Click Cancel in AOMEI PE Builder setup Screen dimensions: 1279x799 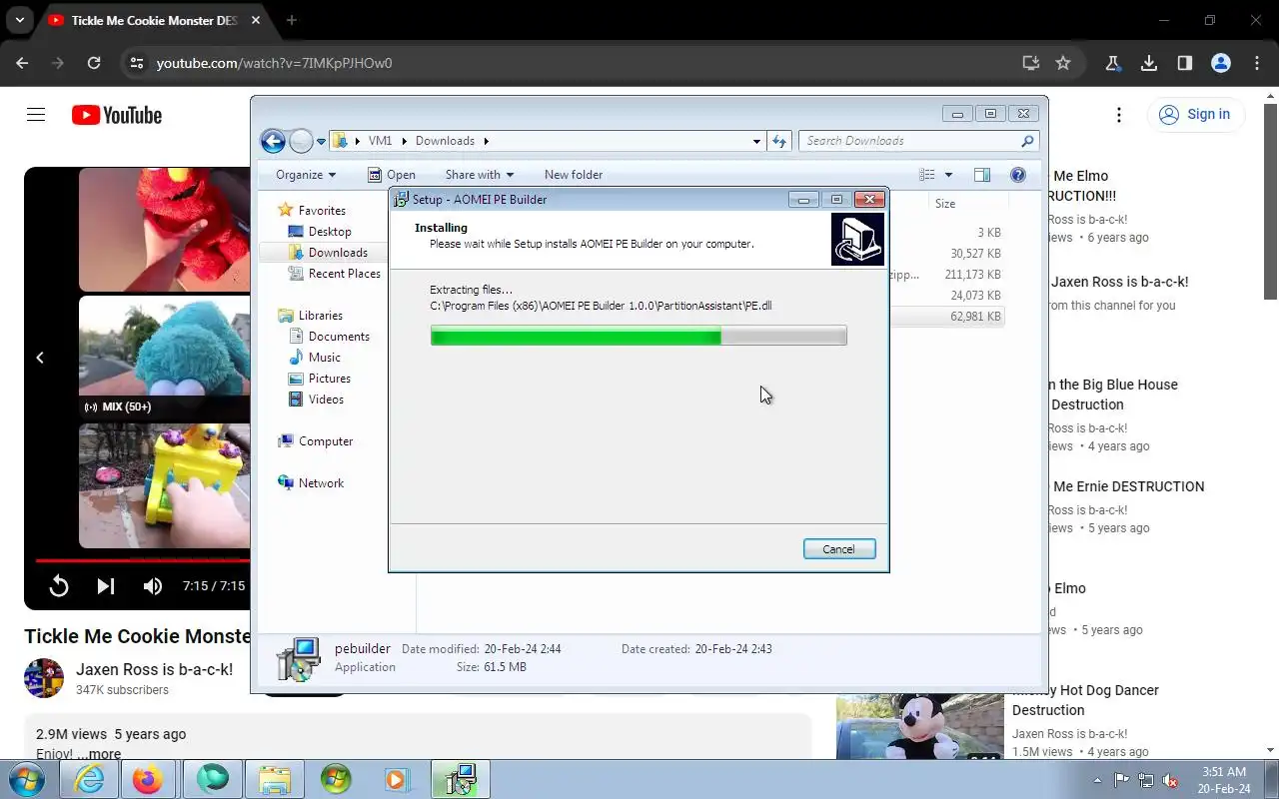(838, 549)
